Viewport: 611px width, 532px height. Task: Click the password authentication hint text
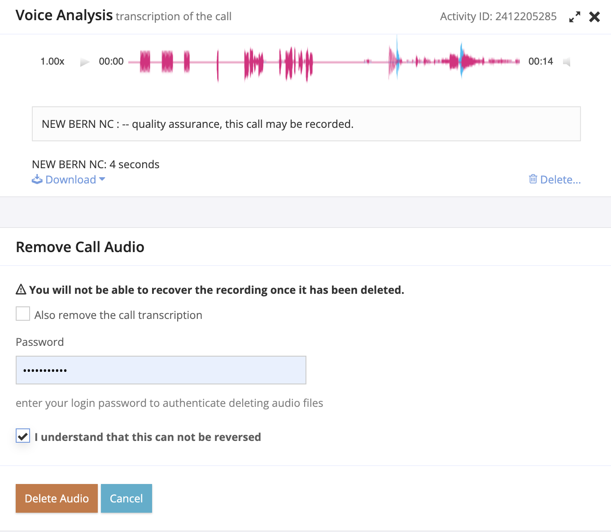coord(169,403)
